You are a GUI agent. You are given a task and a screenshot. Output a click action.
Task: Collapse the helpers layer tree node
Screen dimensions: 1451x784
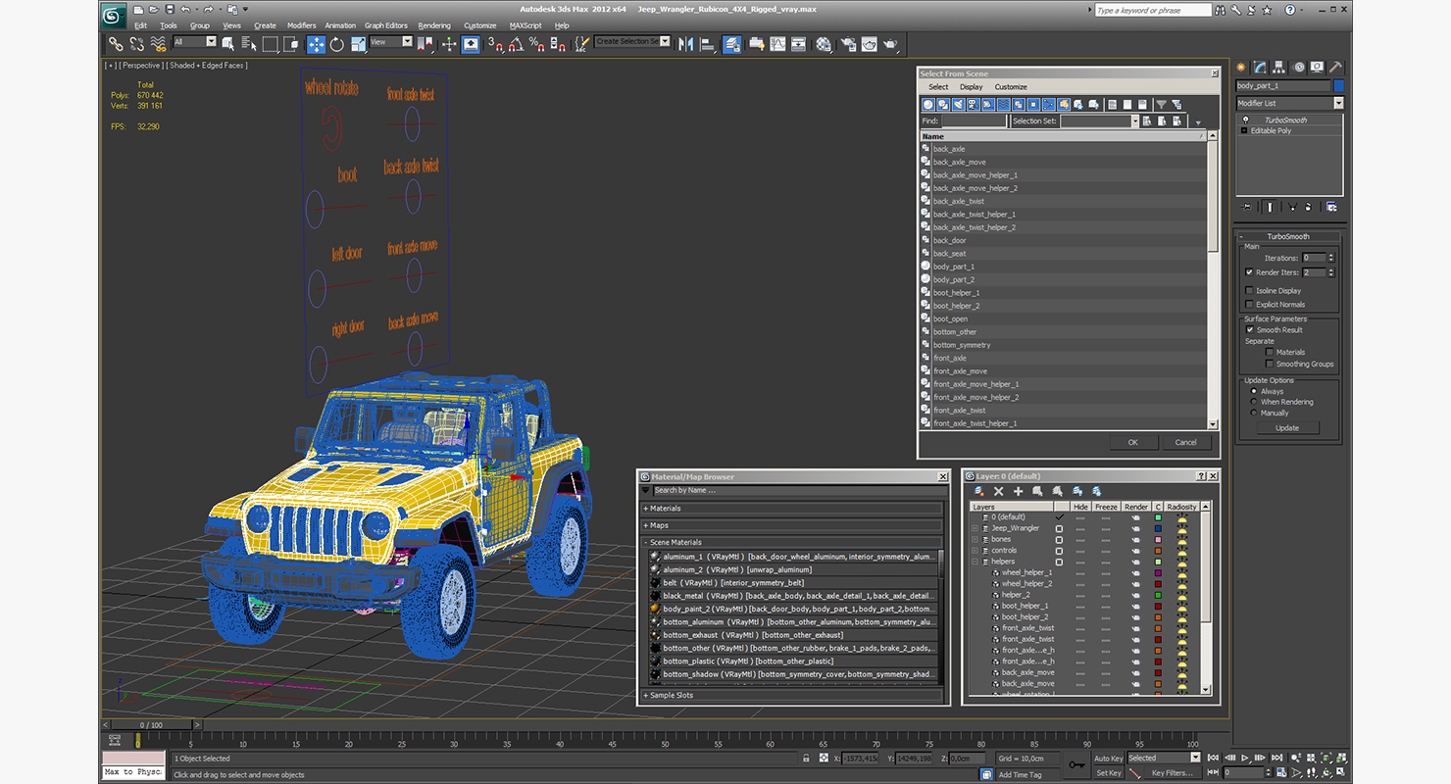[x=975, y=562]
